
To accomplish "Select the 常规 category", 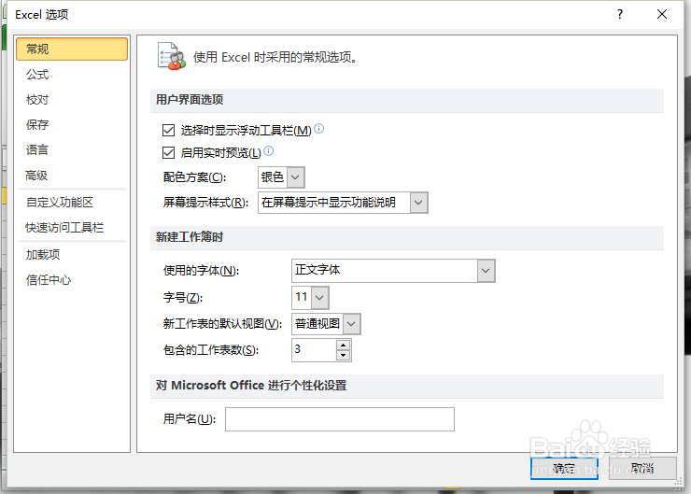I will pyautogui.click(x=72, y=49).
